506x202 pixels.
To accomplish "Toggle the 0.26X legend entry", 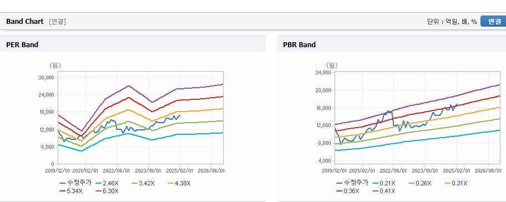I will coord(420,183).
